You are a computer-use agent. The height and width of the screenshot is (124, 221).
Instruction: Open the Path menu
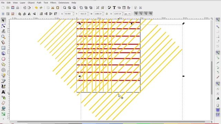[x=39, y=3]
